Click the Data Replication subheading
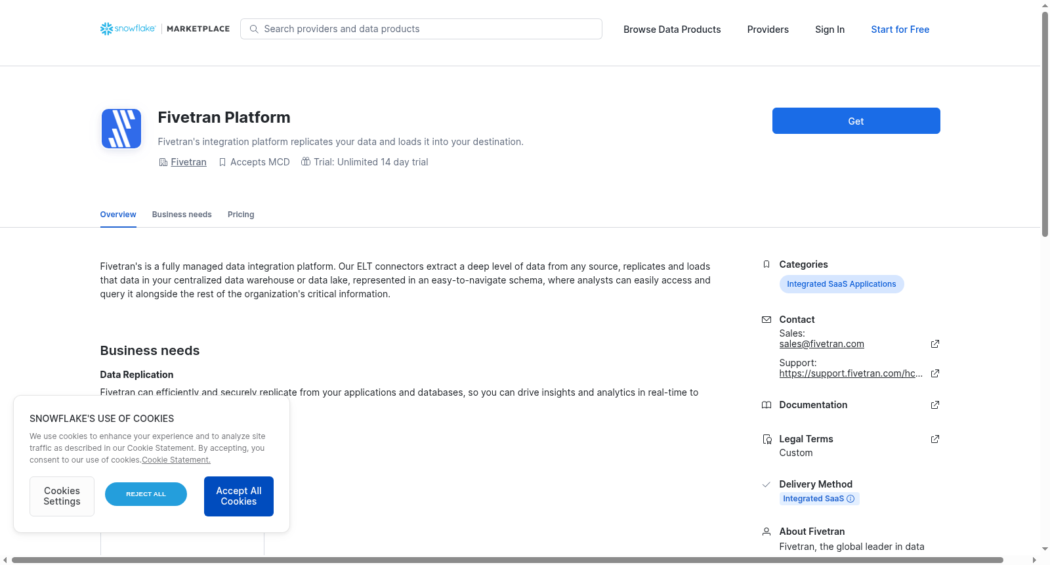Viewport: 1050px width, 565px height. [x=136, y=375]
